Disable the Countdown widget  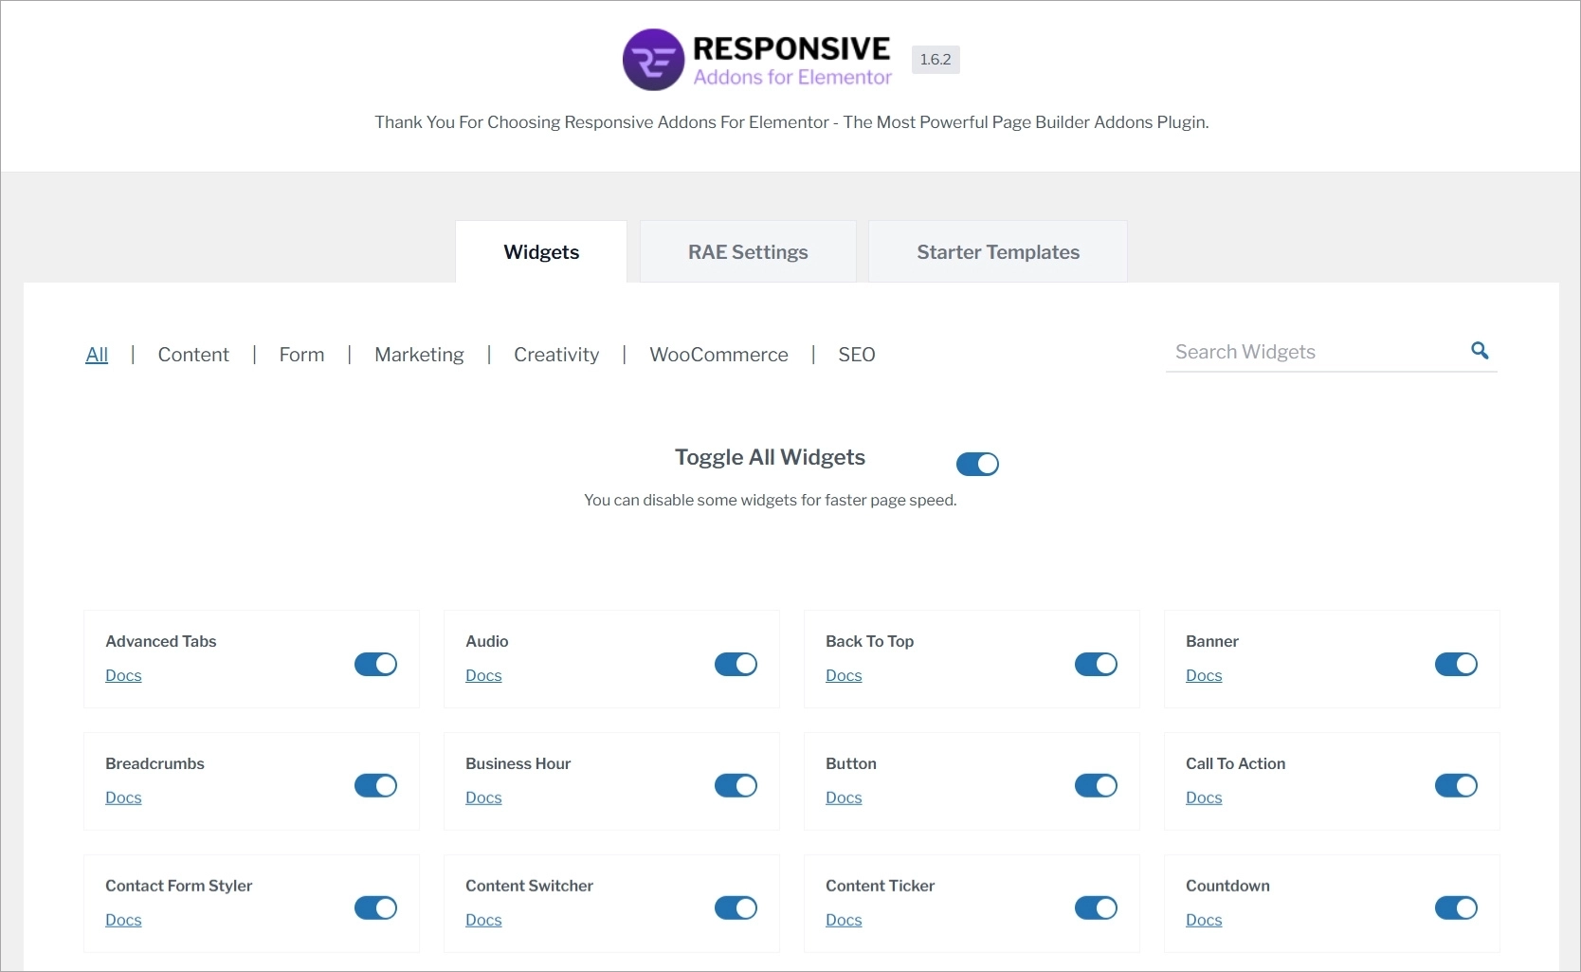click(1455, 908)
